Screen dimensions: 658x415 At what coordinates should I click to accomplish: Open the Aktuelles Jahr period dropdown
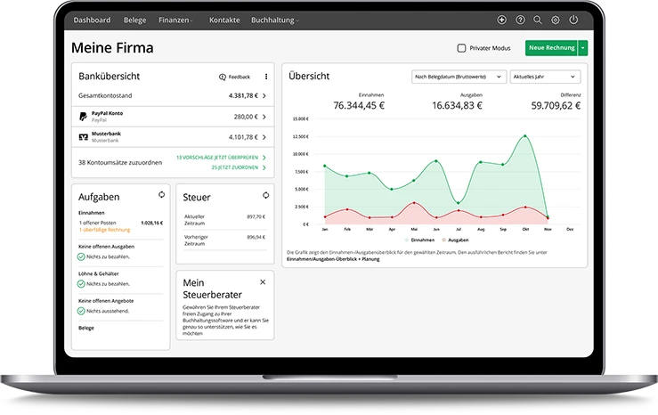545,77
